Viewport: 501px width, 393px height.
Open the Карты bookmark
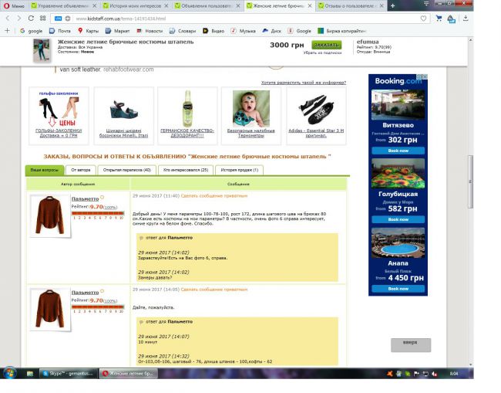pos(89,31)
